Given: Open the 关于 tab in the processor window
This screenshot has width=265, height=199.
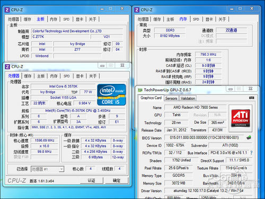Looking at the screenshot, I should (x=93, y=76).
